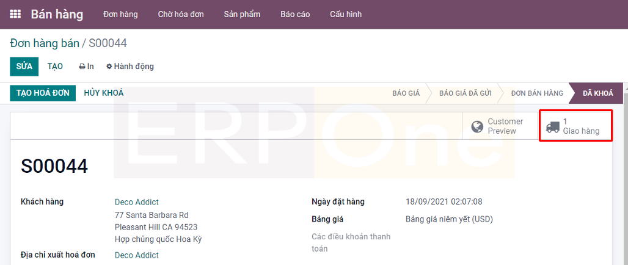628x265 pixels.
Task: Click the address line 77 Santa Barbara Rd
Action: (x=152, y=215)
